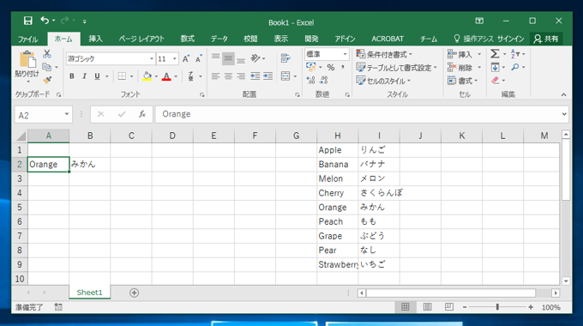Click the formula bar showing Orange

(x=361, y=114)
